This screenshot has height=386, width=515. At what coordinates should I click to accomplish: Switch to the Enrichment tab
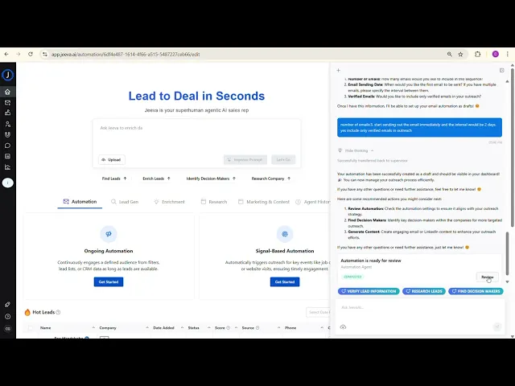click(x=169, y=202)
